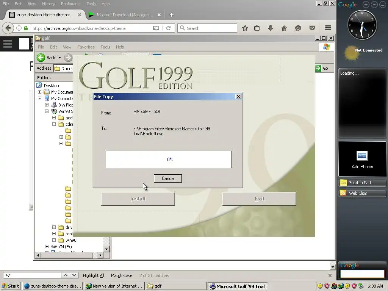The width and height of the screenshot is (388, 291).
Task: Open Pocket icon in Firefox toolbar
Action: 312,28
